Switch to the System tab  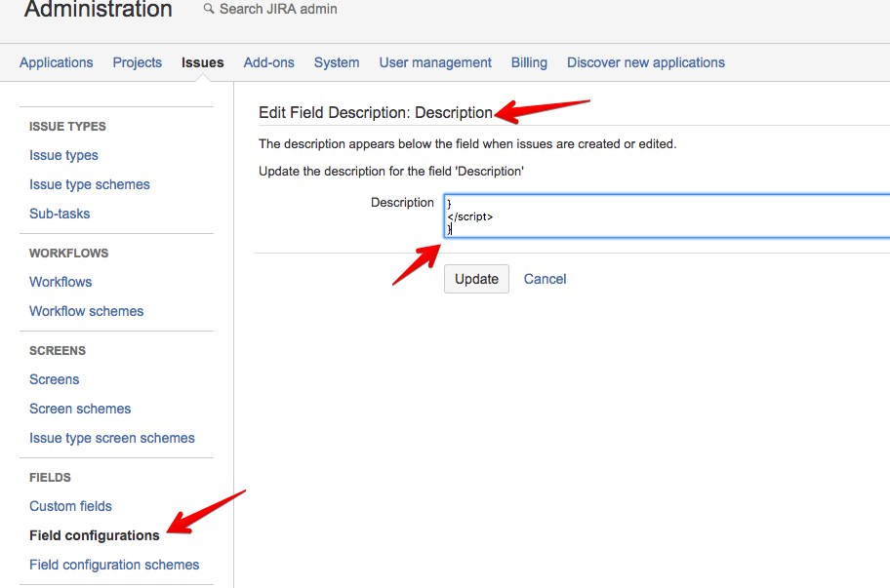tap(337, 62)
